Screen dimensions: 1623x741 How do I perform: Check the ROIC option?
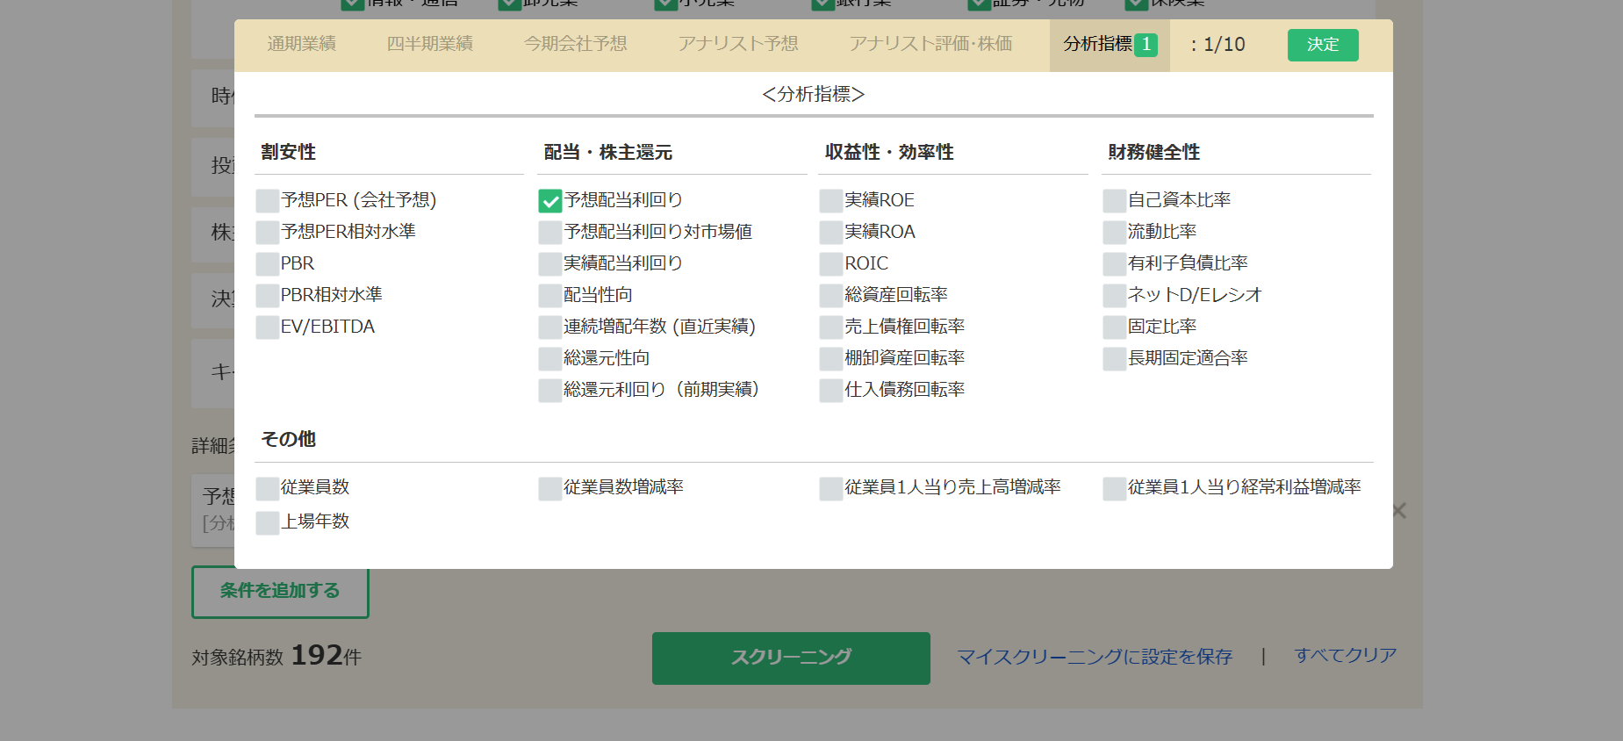(x=831, y=264)
